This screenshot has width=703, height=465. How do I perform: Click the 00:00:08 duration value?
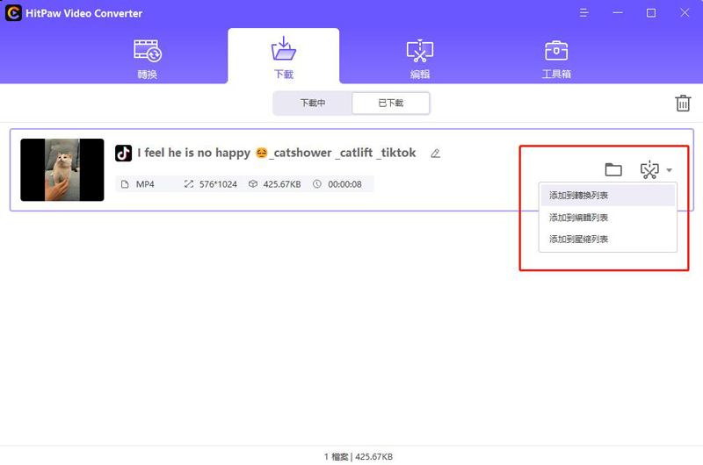(x=344, y=184)
